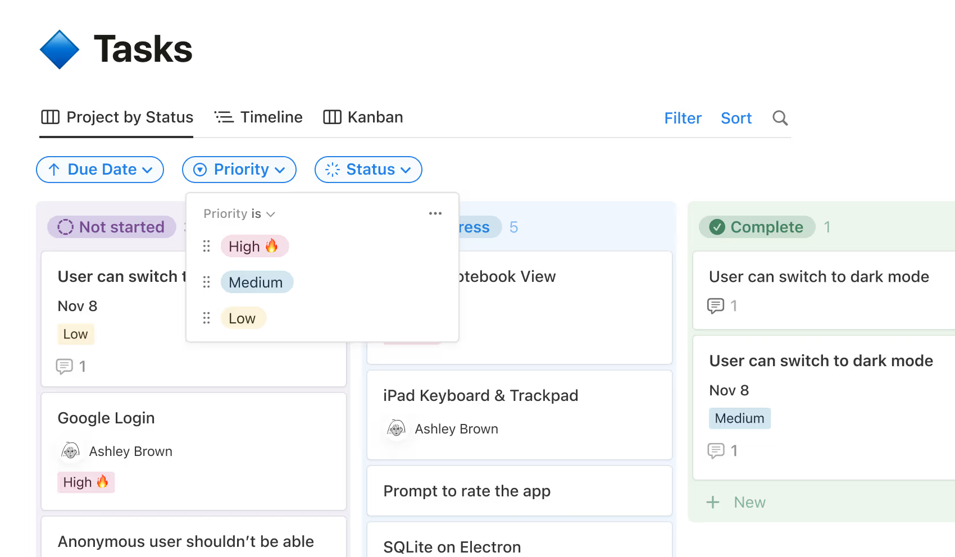Viewport: 955px width, 557px height.
Task: Switch to the Kanban view tab
Action: point(363,117)
